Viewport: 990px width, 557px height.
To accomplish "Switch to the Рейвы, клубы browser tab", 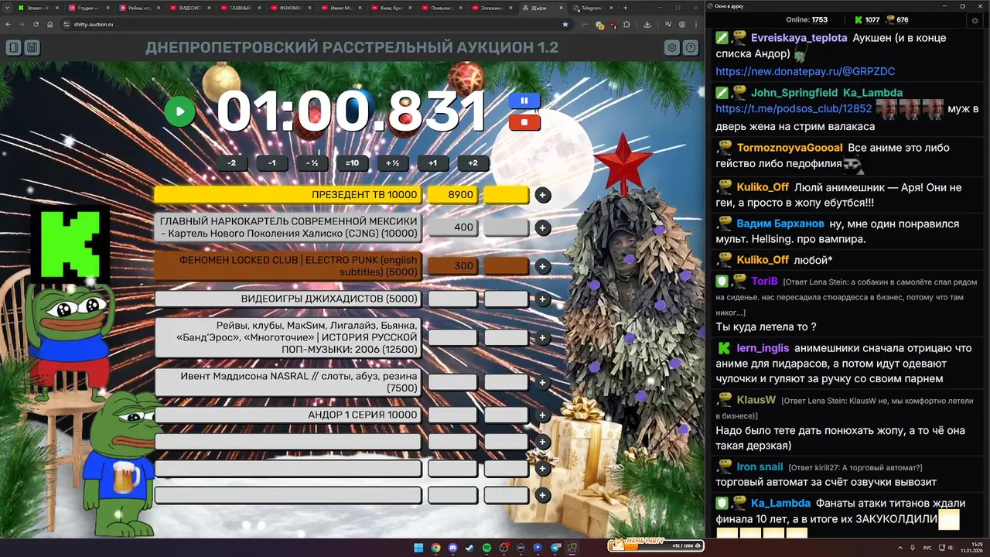I will click(x=139, y=8).
